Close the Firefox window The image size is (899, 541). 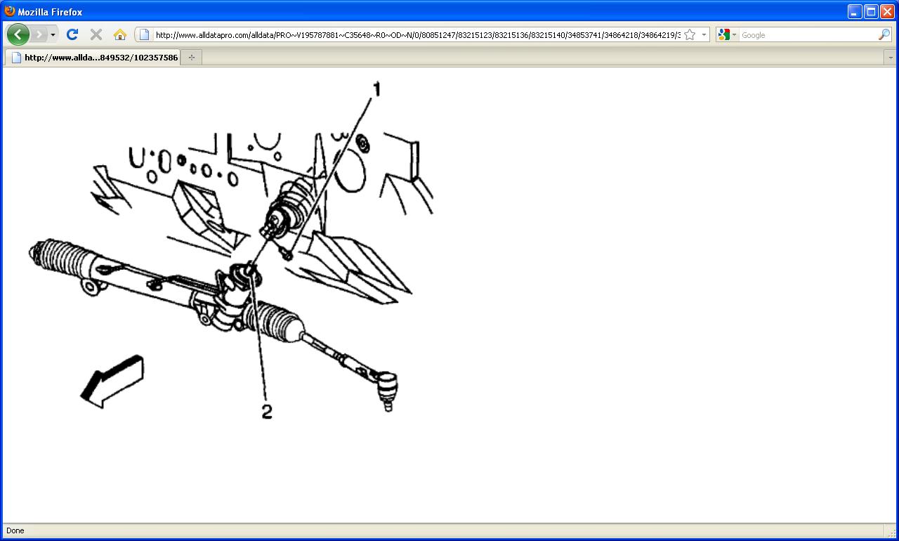click(887, 11)
